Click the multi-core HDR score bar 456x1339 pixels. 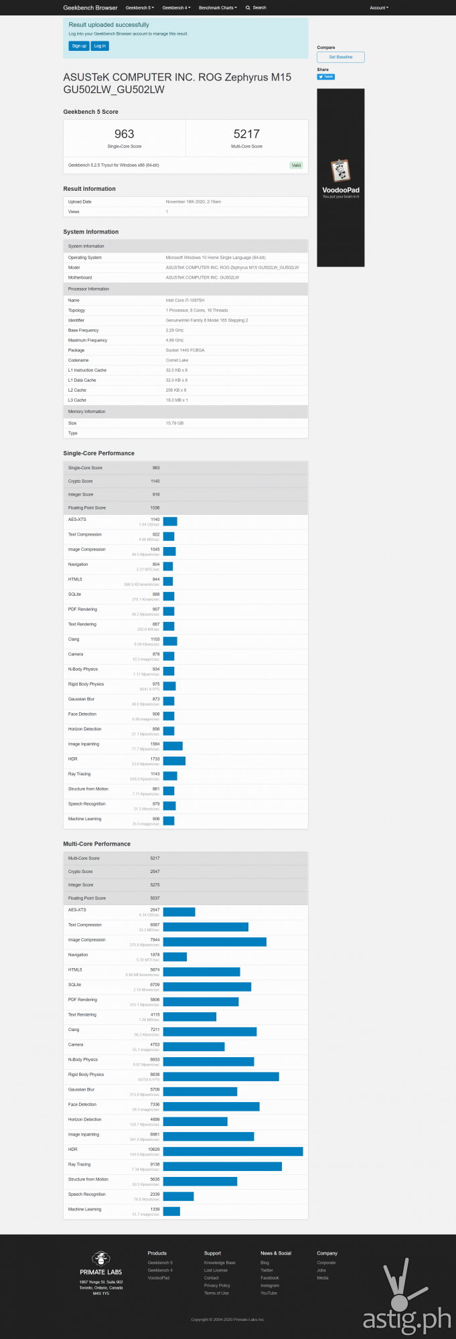233,1152
